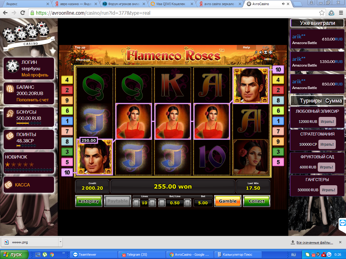Click the НОВИЧОК star rating
Viewport: 346px width, 259px height.
(x=20, y=164)
